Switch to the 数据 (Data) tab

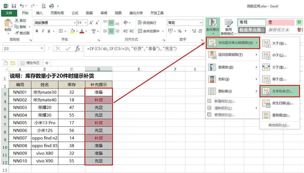click(x=89, y=13)
